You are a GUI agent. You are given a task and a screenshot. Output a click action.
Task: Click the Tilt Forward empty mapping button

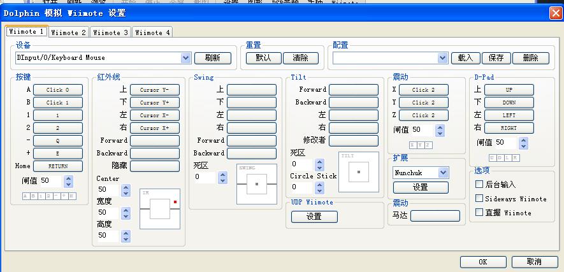pos(354,90)
